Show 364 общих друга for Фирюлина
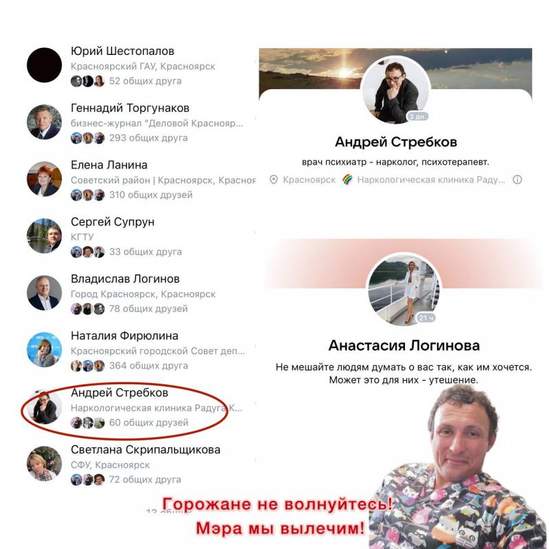Image resolution: width=549 pixels, height=549 pixels. pos(149,366)
